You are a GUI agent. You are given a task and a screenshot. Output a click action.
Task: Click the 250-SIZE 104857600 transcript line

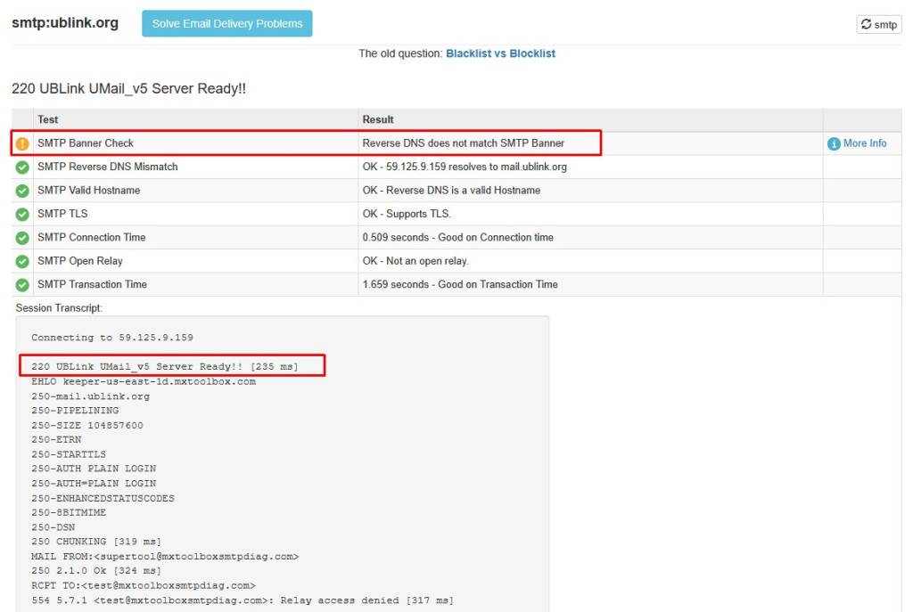87,425
